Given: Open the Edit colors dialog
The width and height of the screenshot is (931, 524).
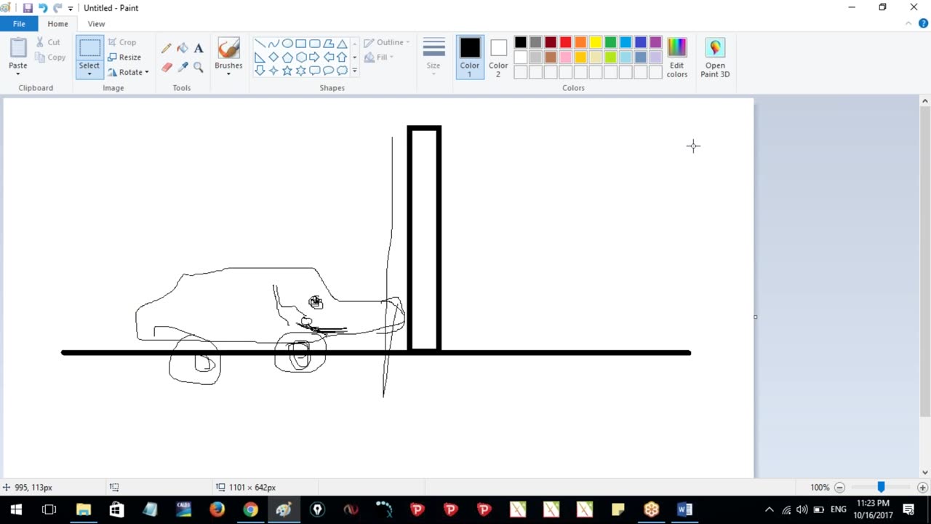Looking at the screenshot, I should pos(676,57).
